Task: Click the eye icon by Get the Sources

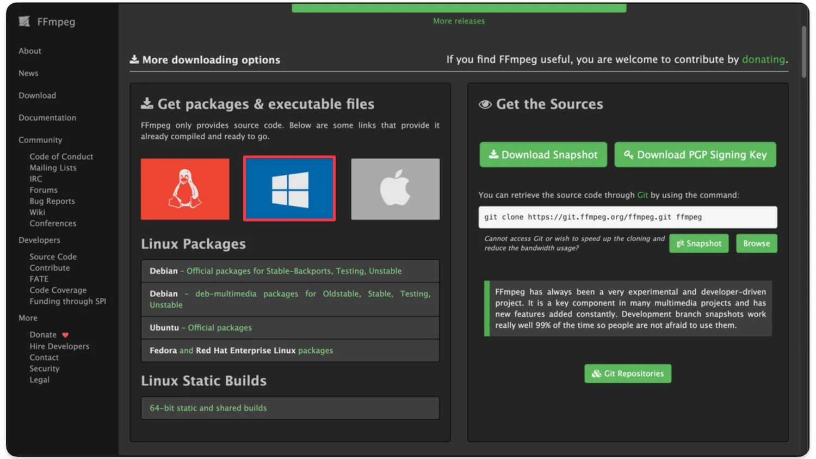Action: coord(485,105)
